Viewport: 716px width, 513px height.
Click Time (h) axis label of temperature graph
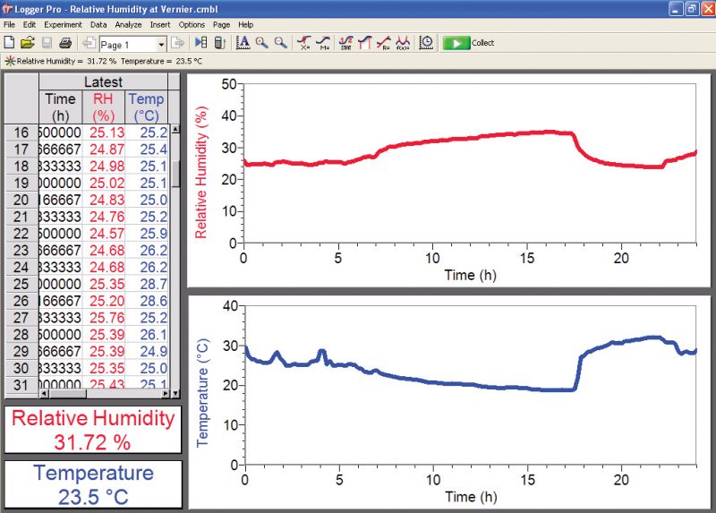pos(472,497)
